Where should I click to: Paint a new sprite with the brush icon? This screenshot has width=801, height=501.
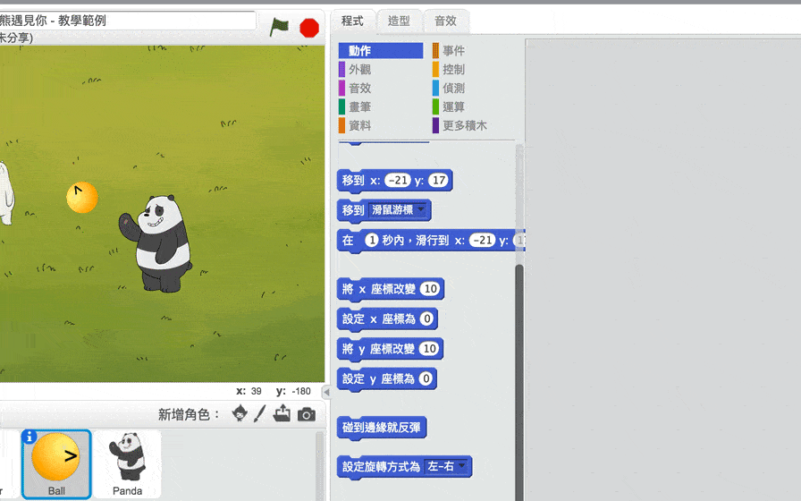[x=260, y=413]
